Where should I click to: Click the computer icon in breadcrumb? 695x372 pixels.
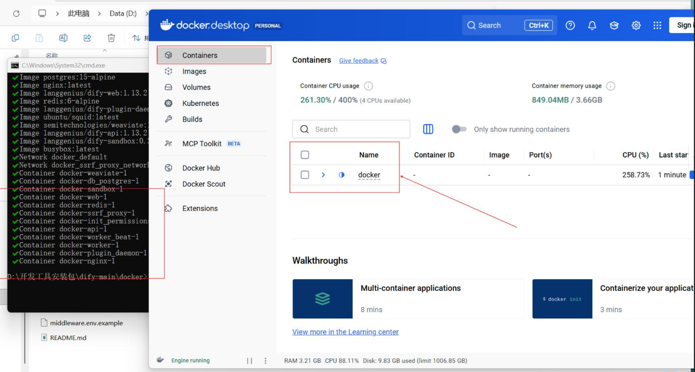click(42, 14)
